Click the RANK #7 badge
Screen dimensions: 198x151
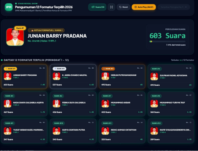point(107,96)
